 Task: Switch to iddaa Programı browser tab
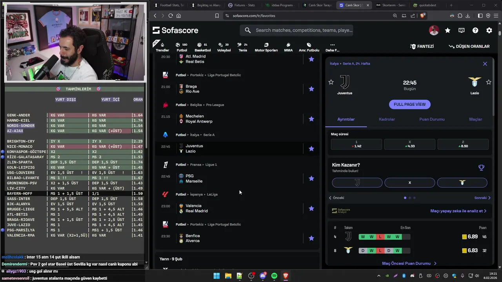[x=280, y=5]
